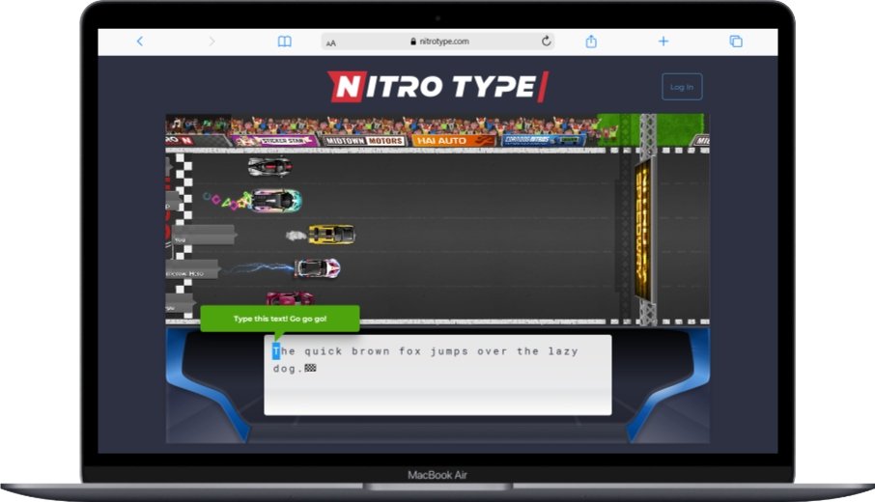Select the white car with lightning trail
This screenshot has height=502, width=875.
pyautogui.click(x=317, y=268)
